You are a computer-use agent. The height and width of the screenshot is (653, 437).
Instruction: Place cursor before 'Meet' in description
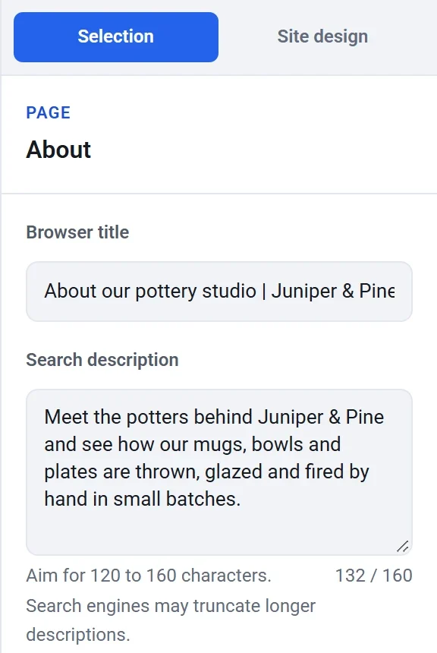[x=45, y=417]
